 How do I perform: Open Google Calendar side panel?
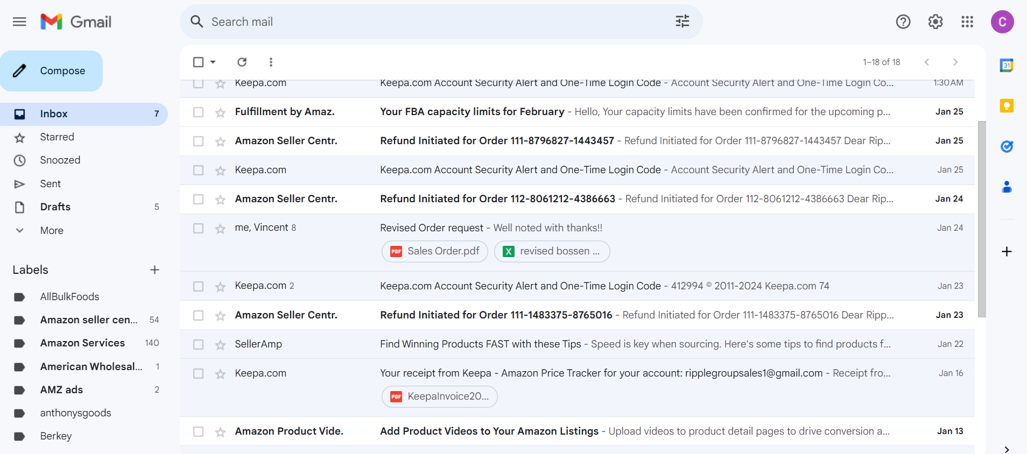point(1007,65)
